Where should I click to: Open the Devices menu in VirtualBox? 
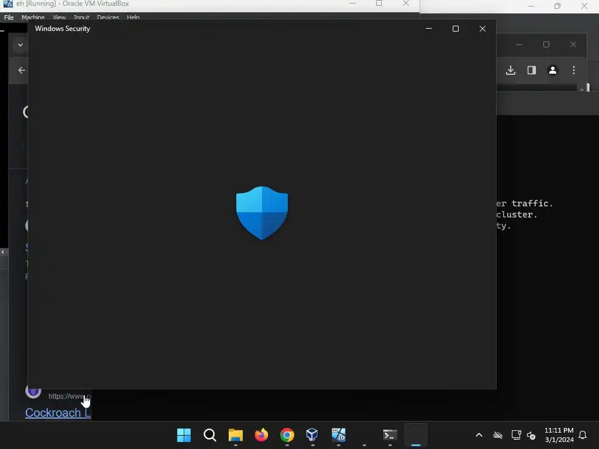(108, 17)
